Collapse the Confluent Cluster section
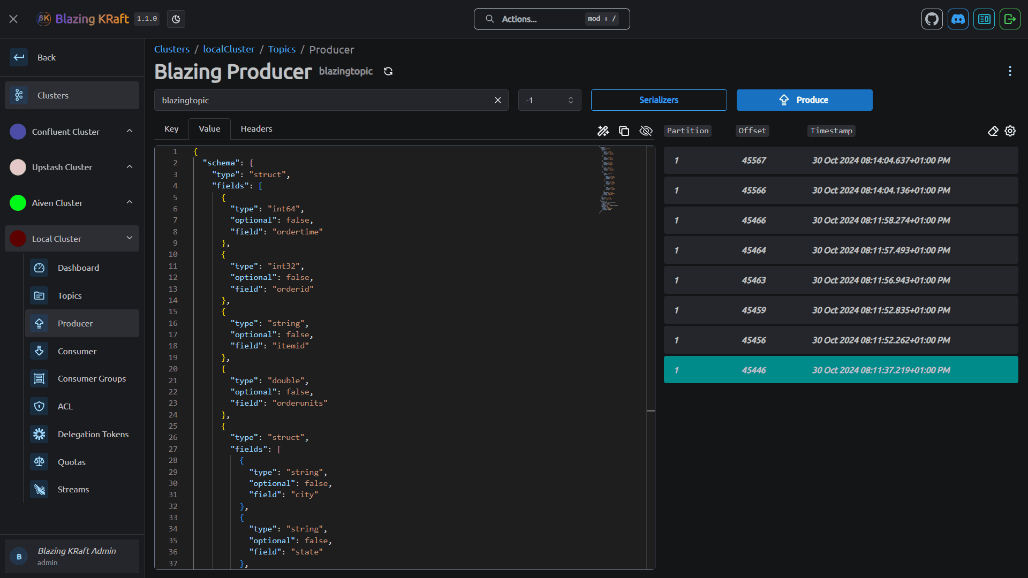Screen dimensions: 1028x578 click(x=130, y=131)
